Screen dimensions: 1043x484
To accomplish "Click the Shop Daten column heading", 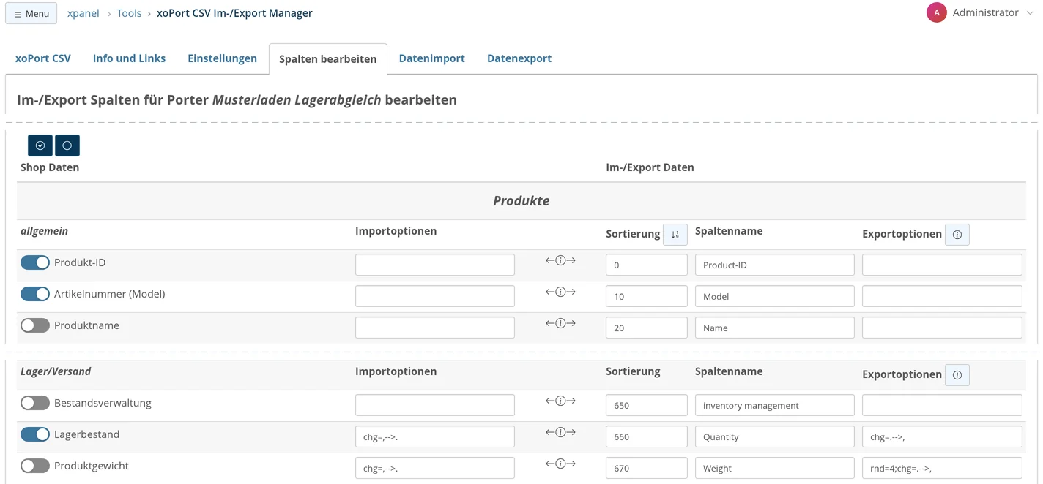I will (50, 167).
